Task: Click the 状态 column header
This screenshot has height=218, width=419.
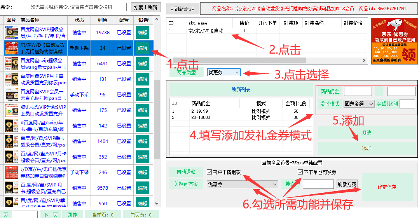Action: pos(79,20)
